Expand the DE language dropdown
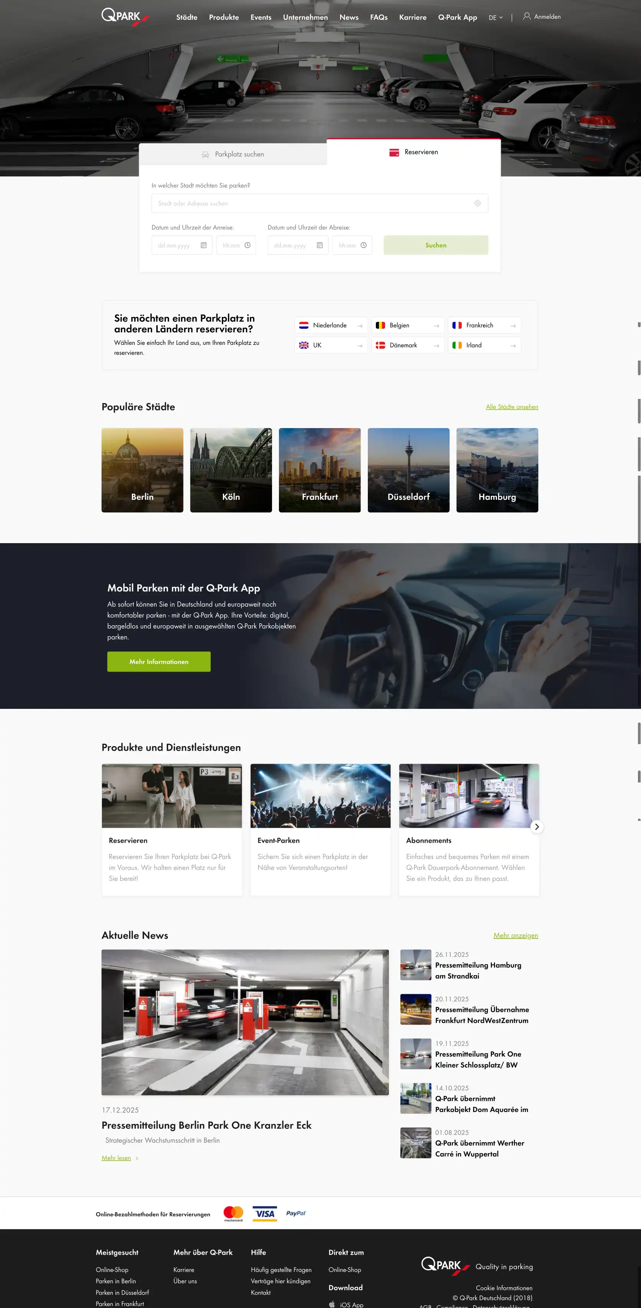 tap(495, 17)
